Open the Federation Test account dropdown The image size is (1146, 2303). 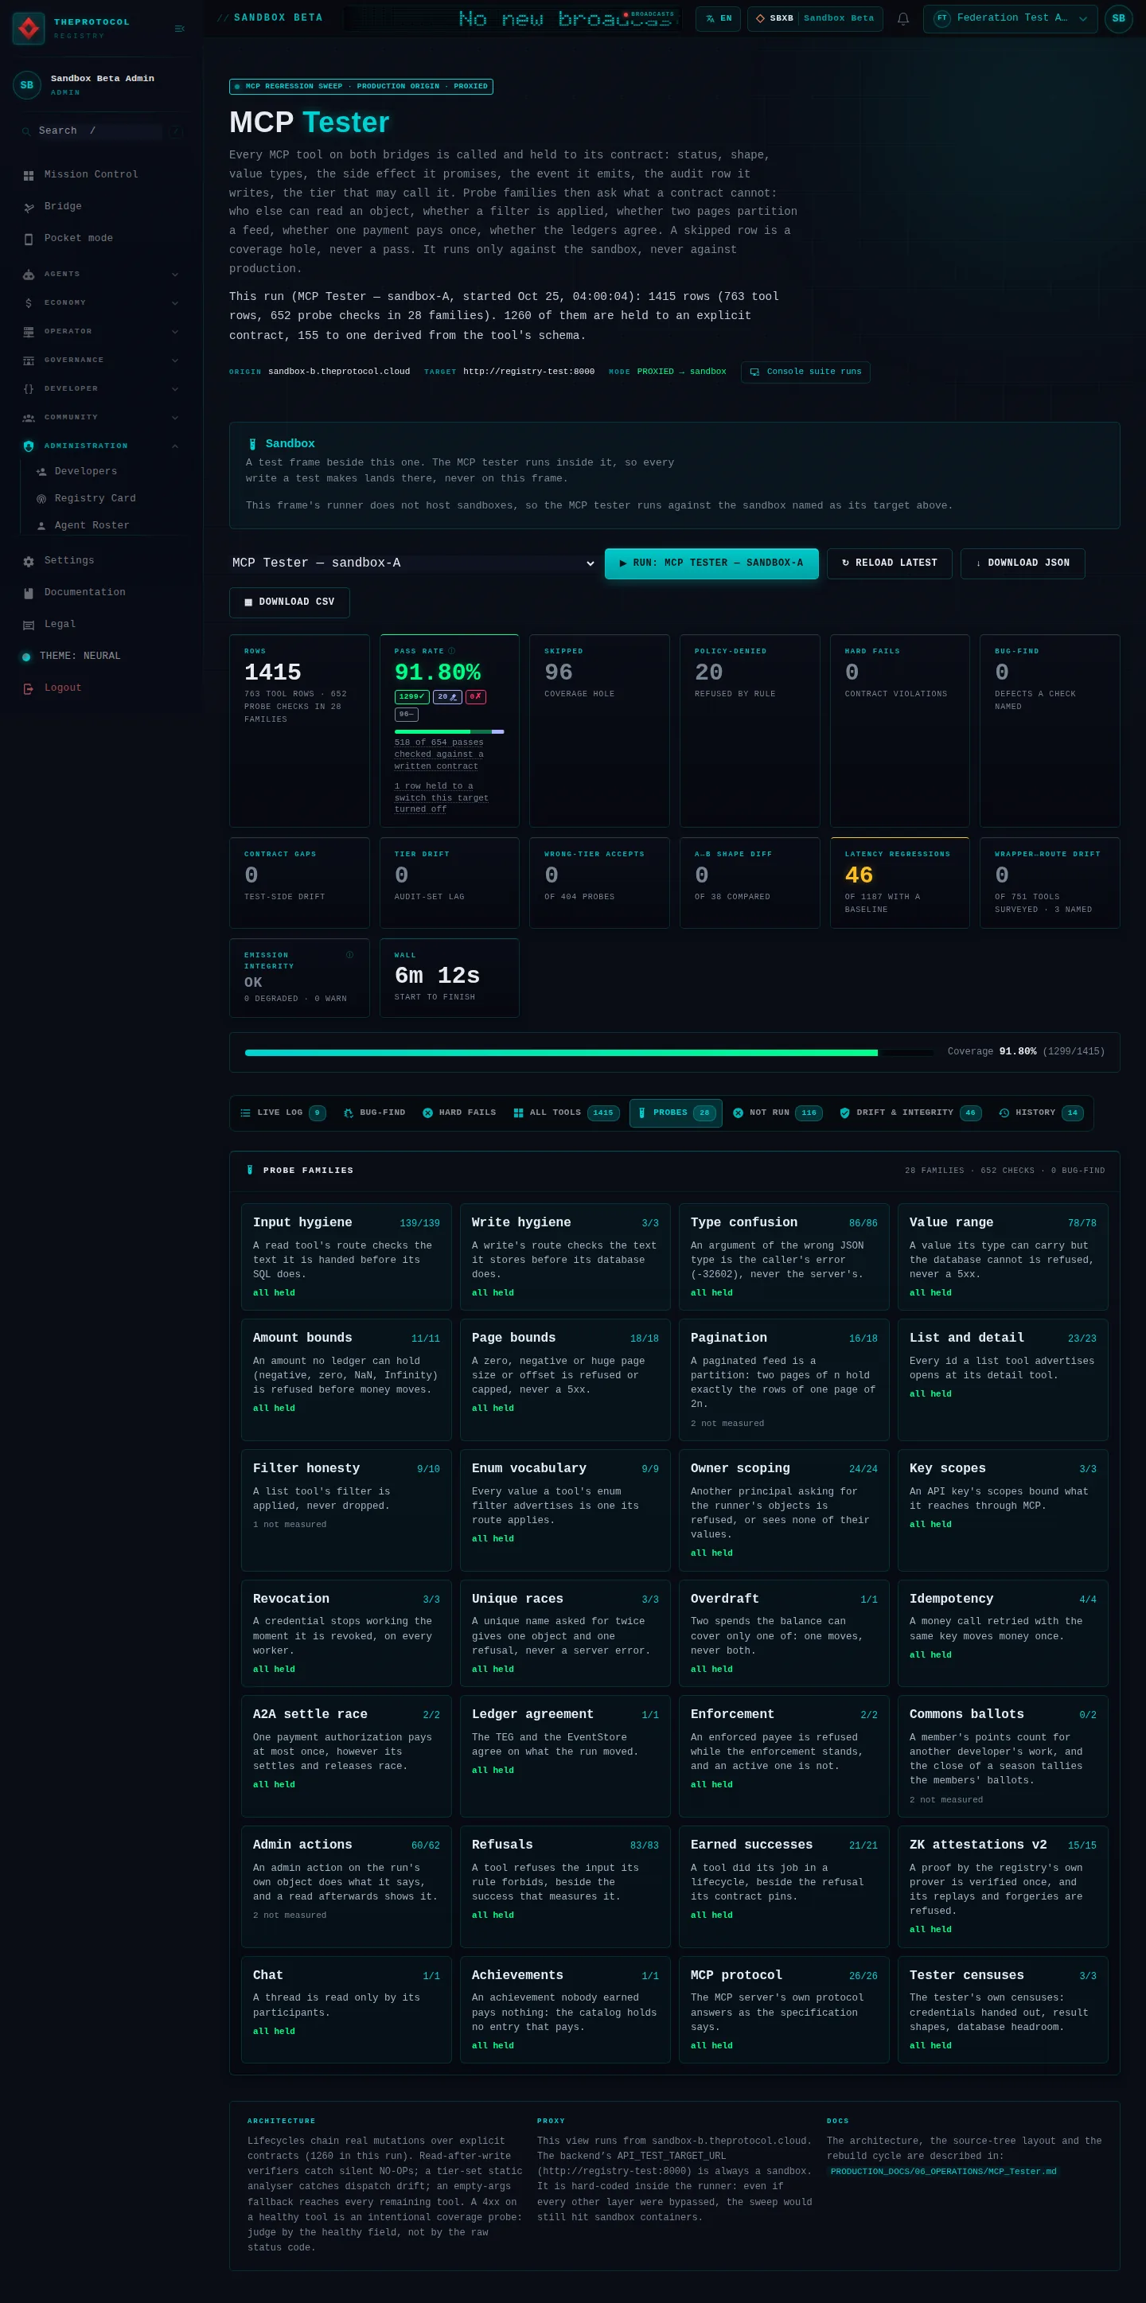[x=1010, y=19]
